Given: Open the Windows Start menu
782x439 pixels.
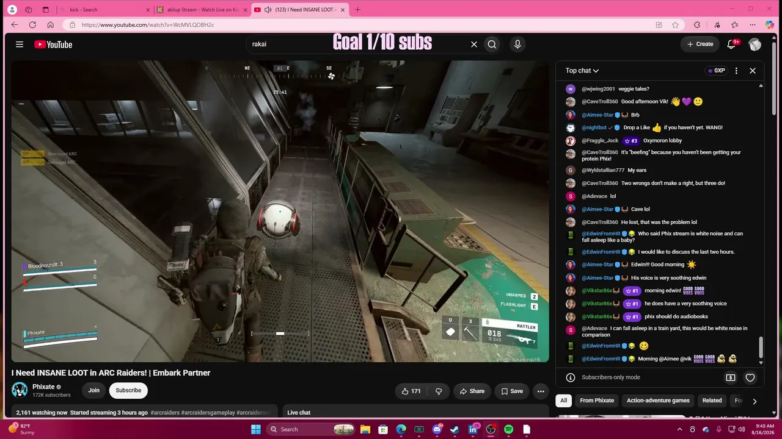Looking at the screenshot, I should [256, 429].
